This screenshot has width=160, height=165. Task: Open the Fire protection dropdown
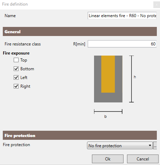(120, 145)
